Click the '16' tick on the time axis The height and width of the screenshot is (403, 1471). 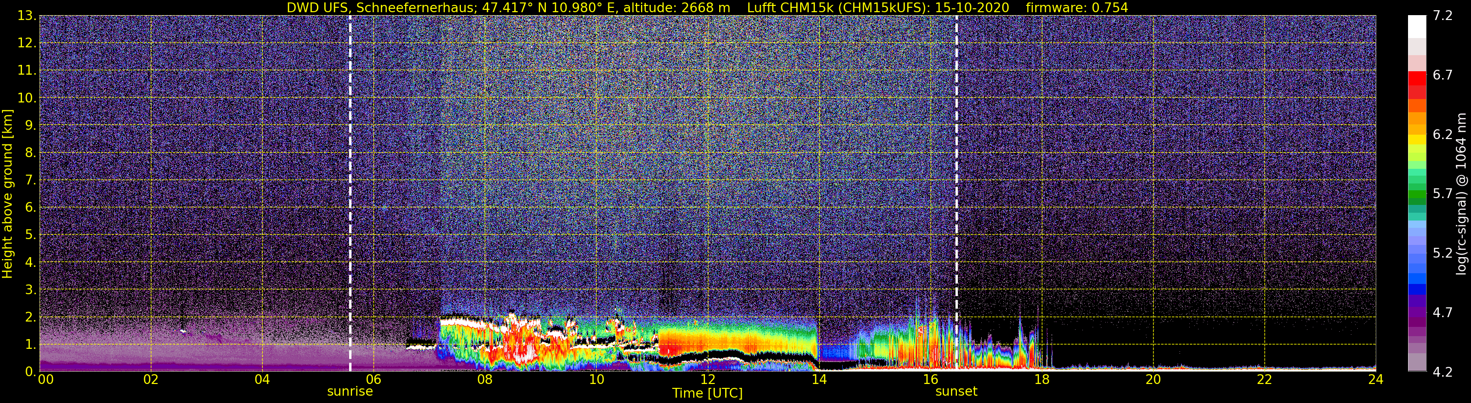[x=930, y=380]
